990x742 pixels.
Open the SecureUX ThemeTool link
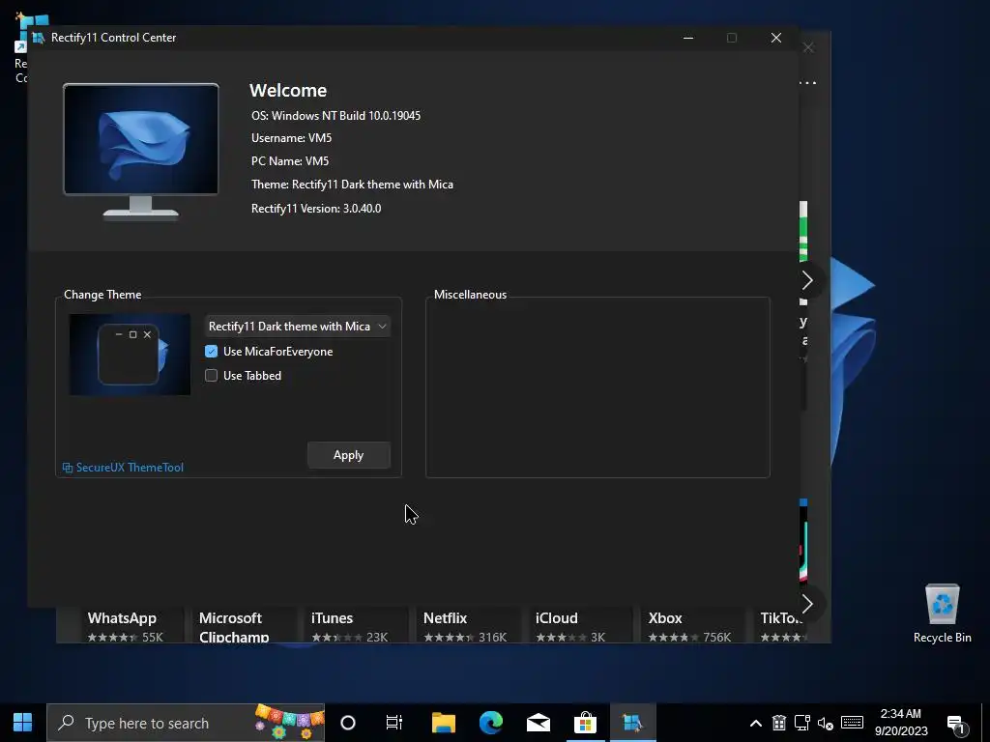pos(123,468)
